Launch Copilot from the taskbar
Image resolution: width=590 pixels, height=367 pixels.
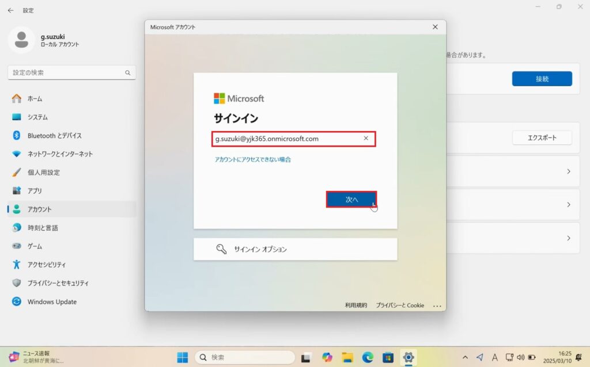[327, 357]
